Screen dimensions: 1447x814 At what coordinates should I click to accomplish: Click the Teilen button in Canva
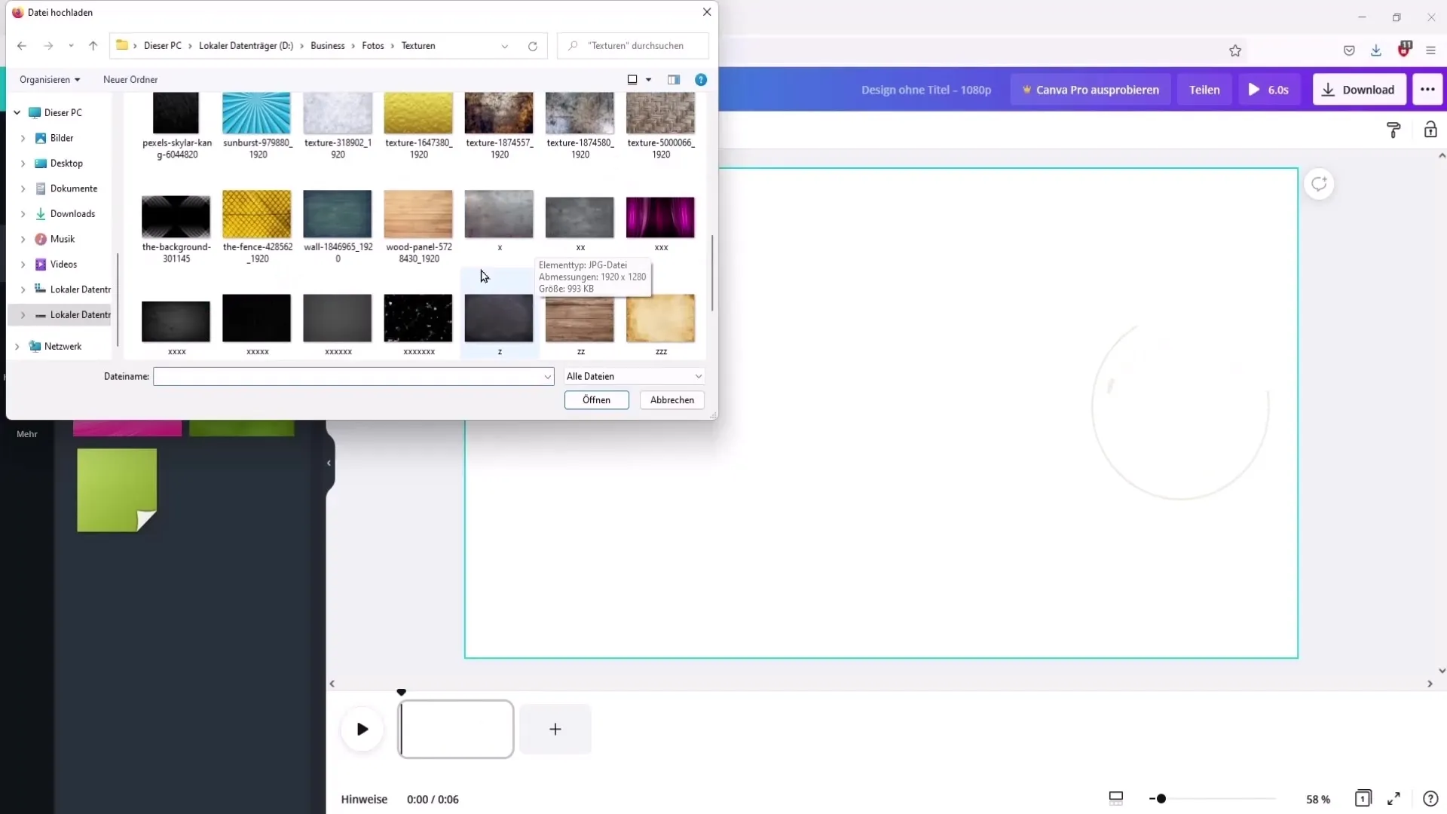(1204, 90)
